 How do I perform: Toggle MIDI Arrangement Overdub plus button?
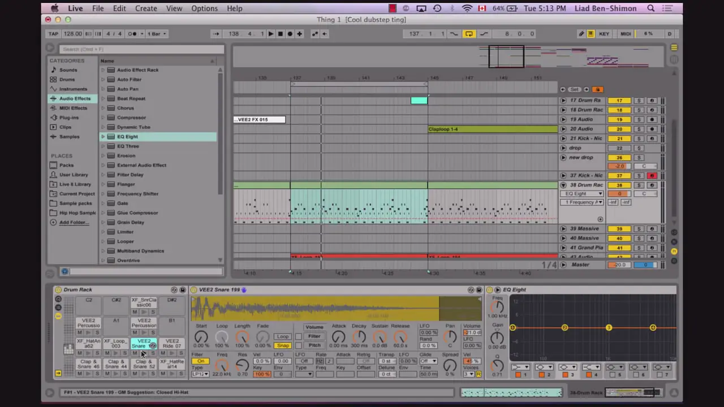[x=300, y=34]
